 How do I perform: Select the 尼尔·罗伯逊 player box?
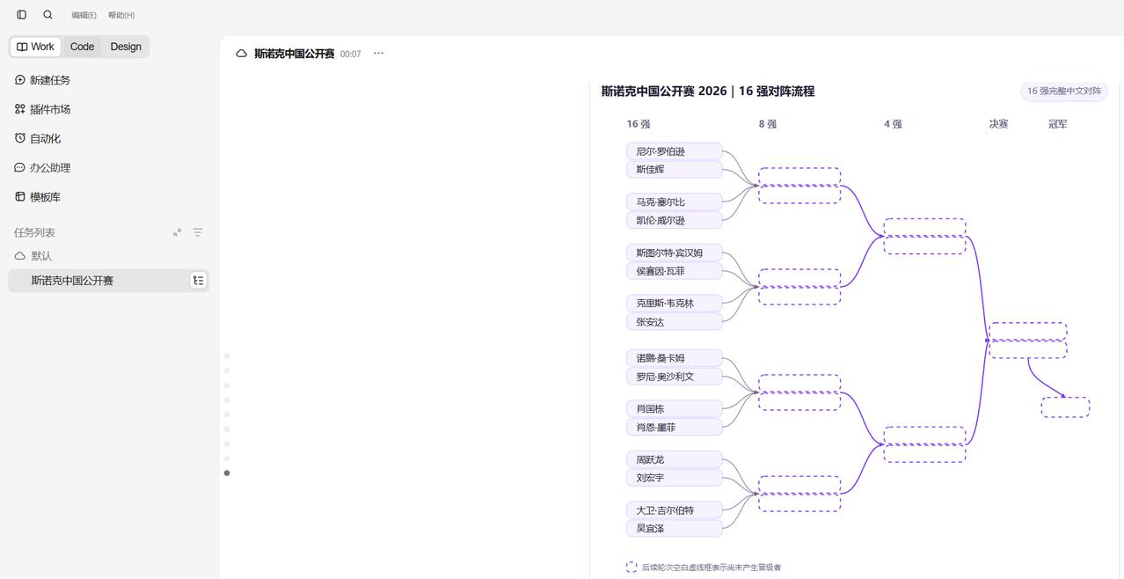(674, 151)
